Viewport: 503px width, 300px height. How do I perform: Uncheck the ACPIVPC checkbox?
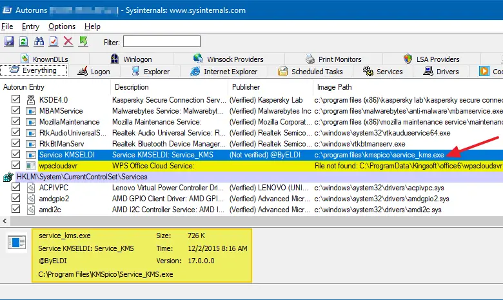click(15, 186)
